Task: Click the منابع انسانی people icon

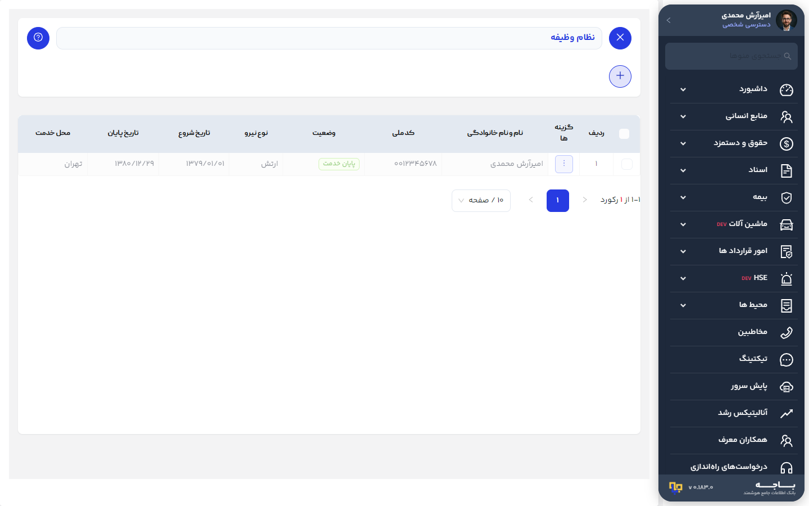Action: pyautogui.click(x=787, y=116)
